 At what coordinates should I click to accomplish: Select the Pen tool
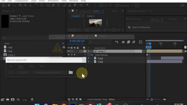click(x=53, y=5)
